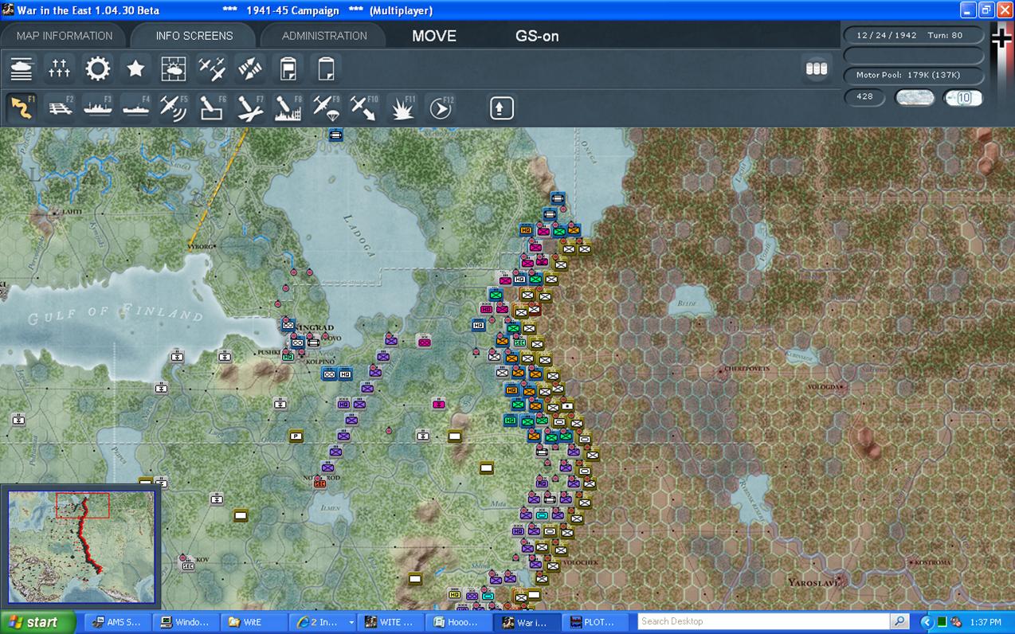Click the date and Turn 80 readout
1015x634 pixels.
(914, 35)
